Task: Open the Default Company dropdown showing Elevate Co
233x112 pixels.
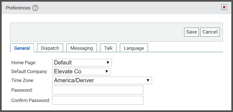Action: coord(81,71)
